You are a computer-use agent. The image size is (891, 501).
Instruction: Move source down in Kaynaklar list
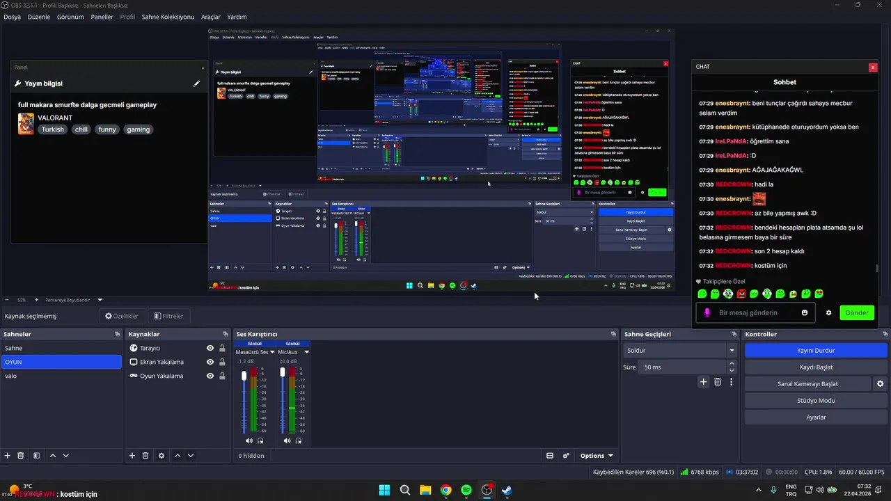coord(191,456)
